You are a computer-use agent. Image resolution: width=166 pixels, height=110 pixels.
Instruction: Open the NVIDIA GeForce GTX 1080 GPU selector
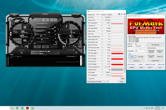[x=98, y=82]
